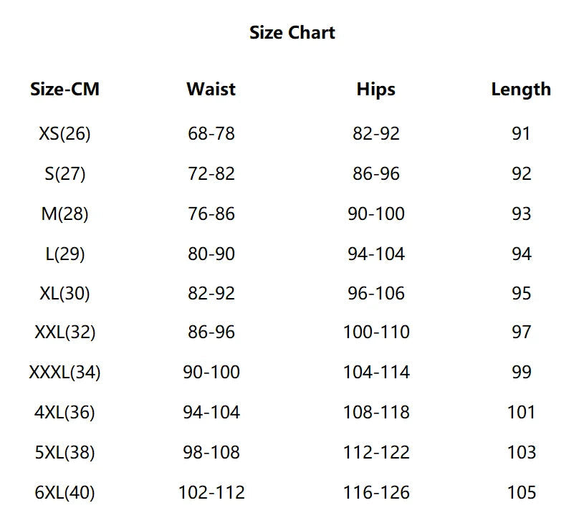Click the Hips column header

[375, 90]
